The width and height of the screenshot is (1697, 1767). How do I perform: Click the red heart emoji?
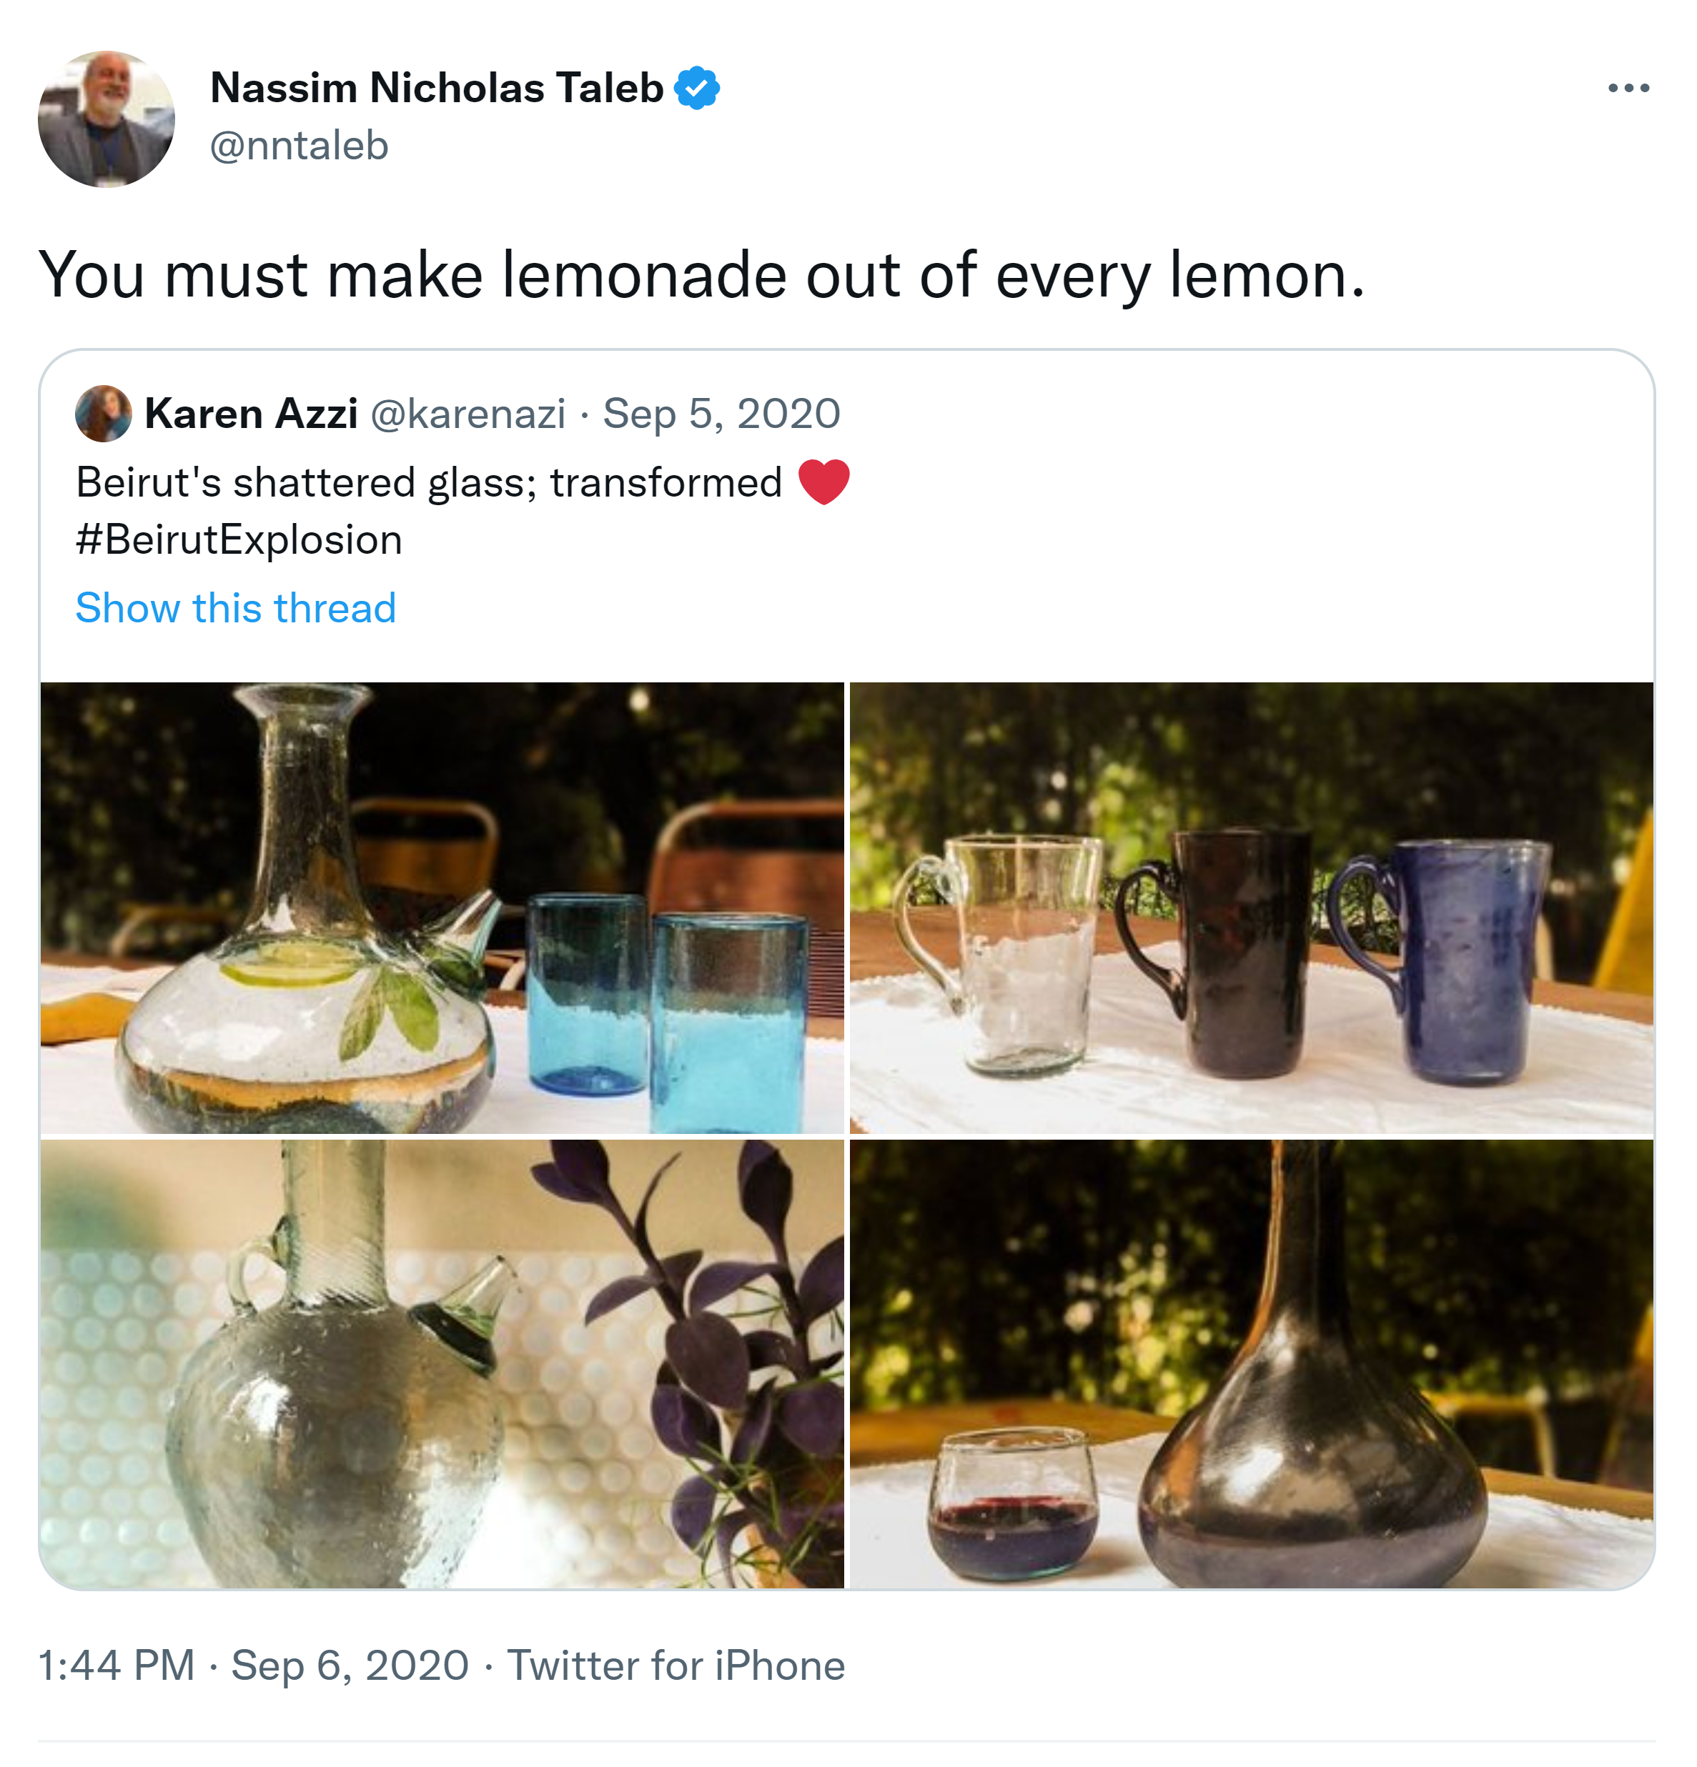point(823,482)
